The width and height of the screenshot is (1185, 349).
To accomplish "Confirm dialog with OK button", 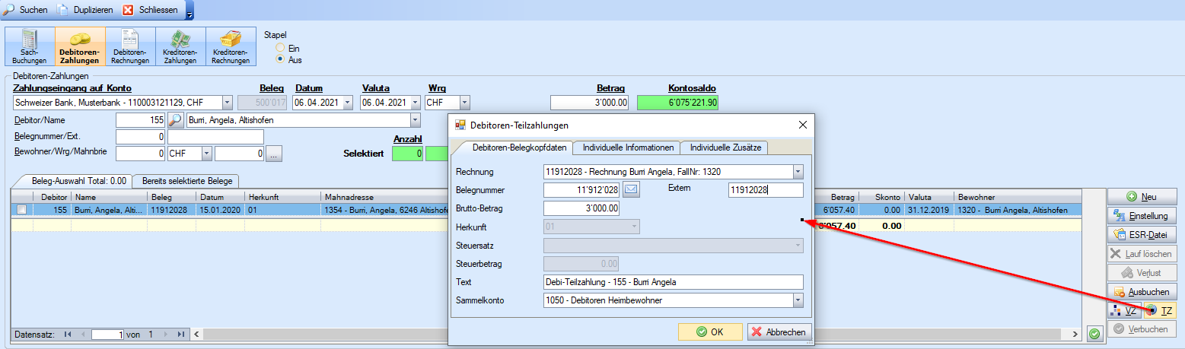I will (x=709, y=332).
